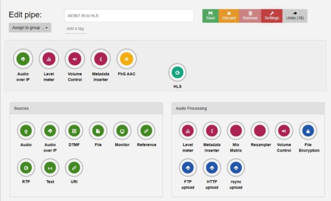Add the Mix Matrix processing element

236,130
